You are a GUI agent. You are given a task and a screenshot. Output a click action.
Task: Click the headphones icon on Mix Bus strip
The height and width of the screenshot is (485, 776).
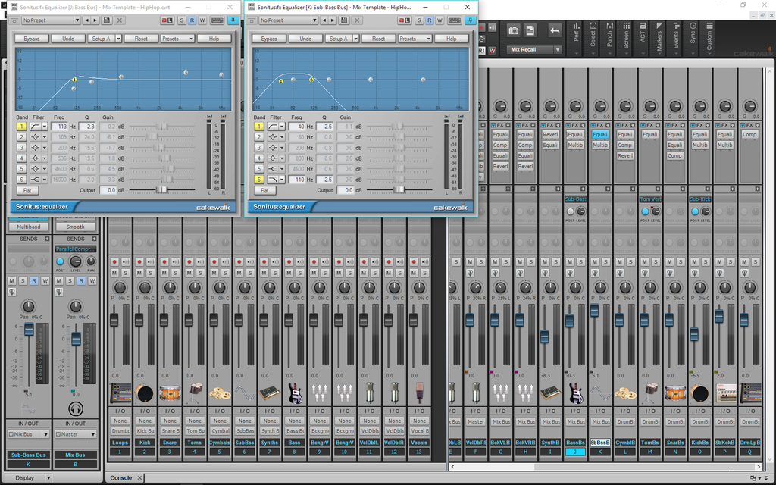pos(75,408)
